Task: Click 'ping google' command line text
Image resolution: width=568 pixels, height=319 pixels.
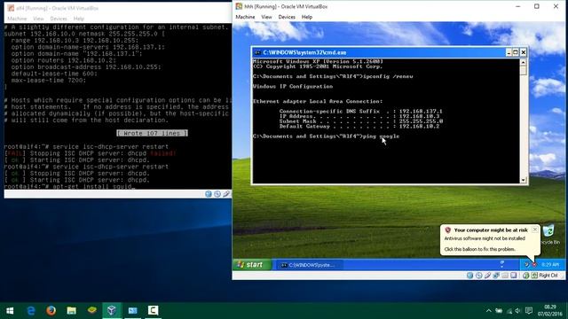Action: 381,136
